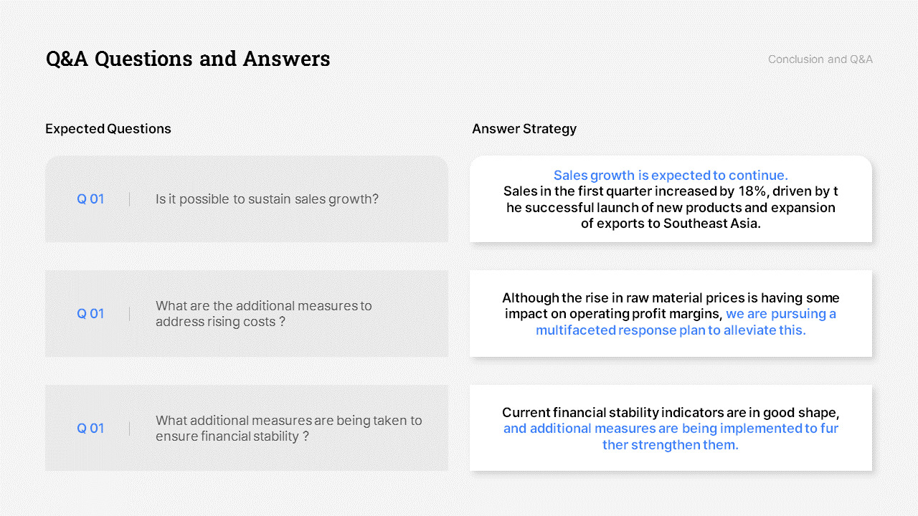Click the question about addressing rising costs
This screenshot has height=516, width=918.
(x=263, y=314)
